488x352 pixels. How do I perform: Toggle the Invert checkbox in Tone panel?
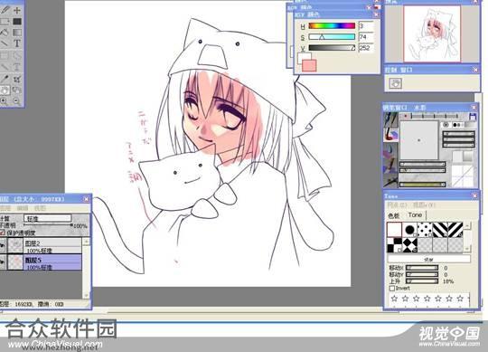[392, 289]
